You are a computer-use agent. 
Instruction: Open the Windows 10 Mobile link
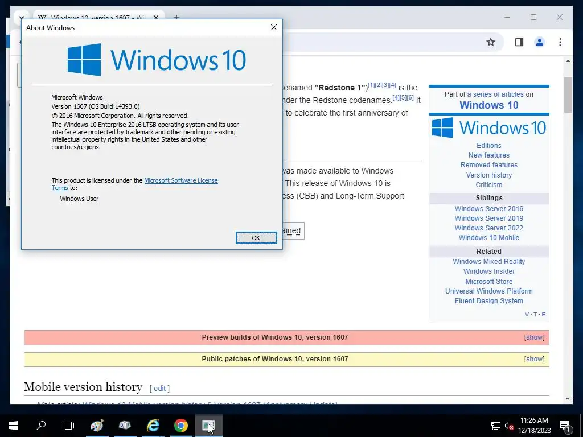point(489,238)
